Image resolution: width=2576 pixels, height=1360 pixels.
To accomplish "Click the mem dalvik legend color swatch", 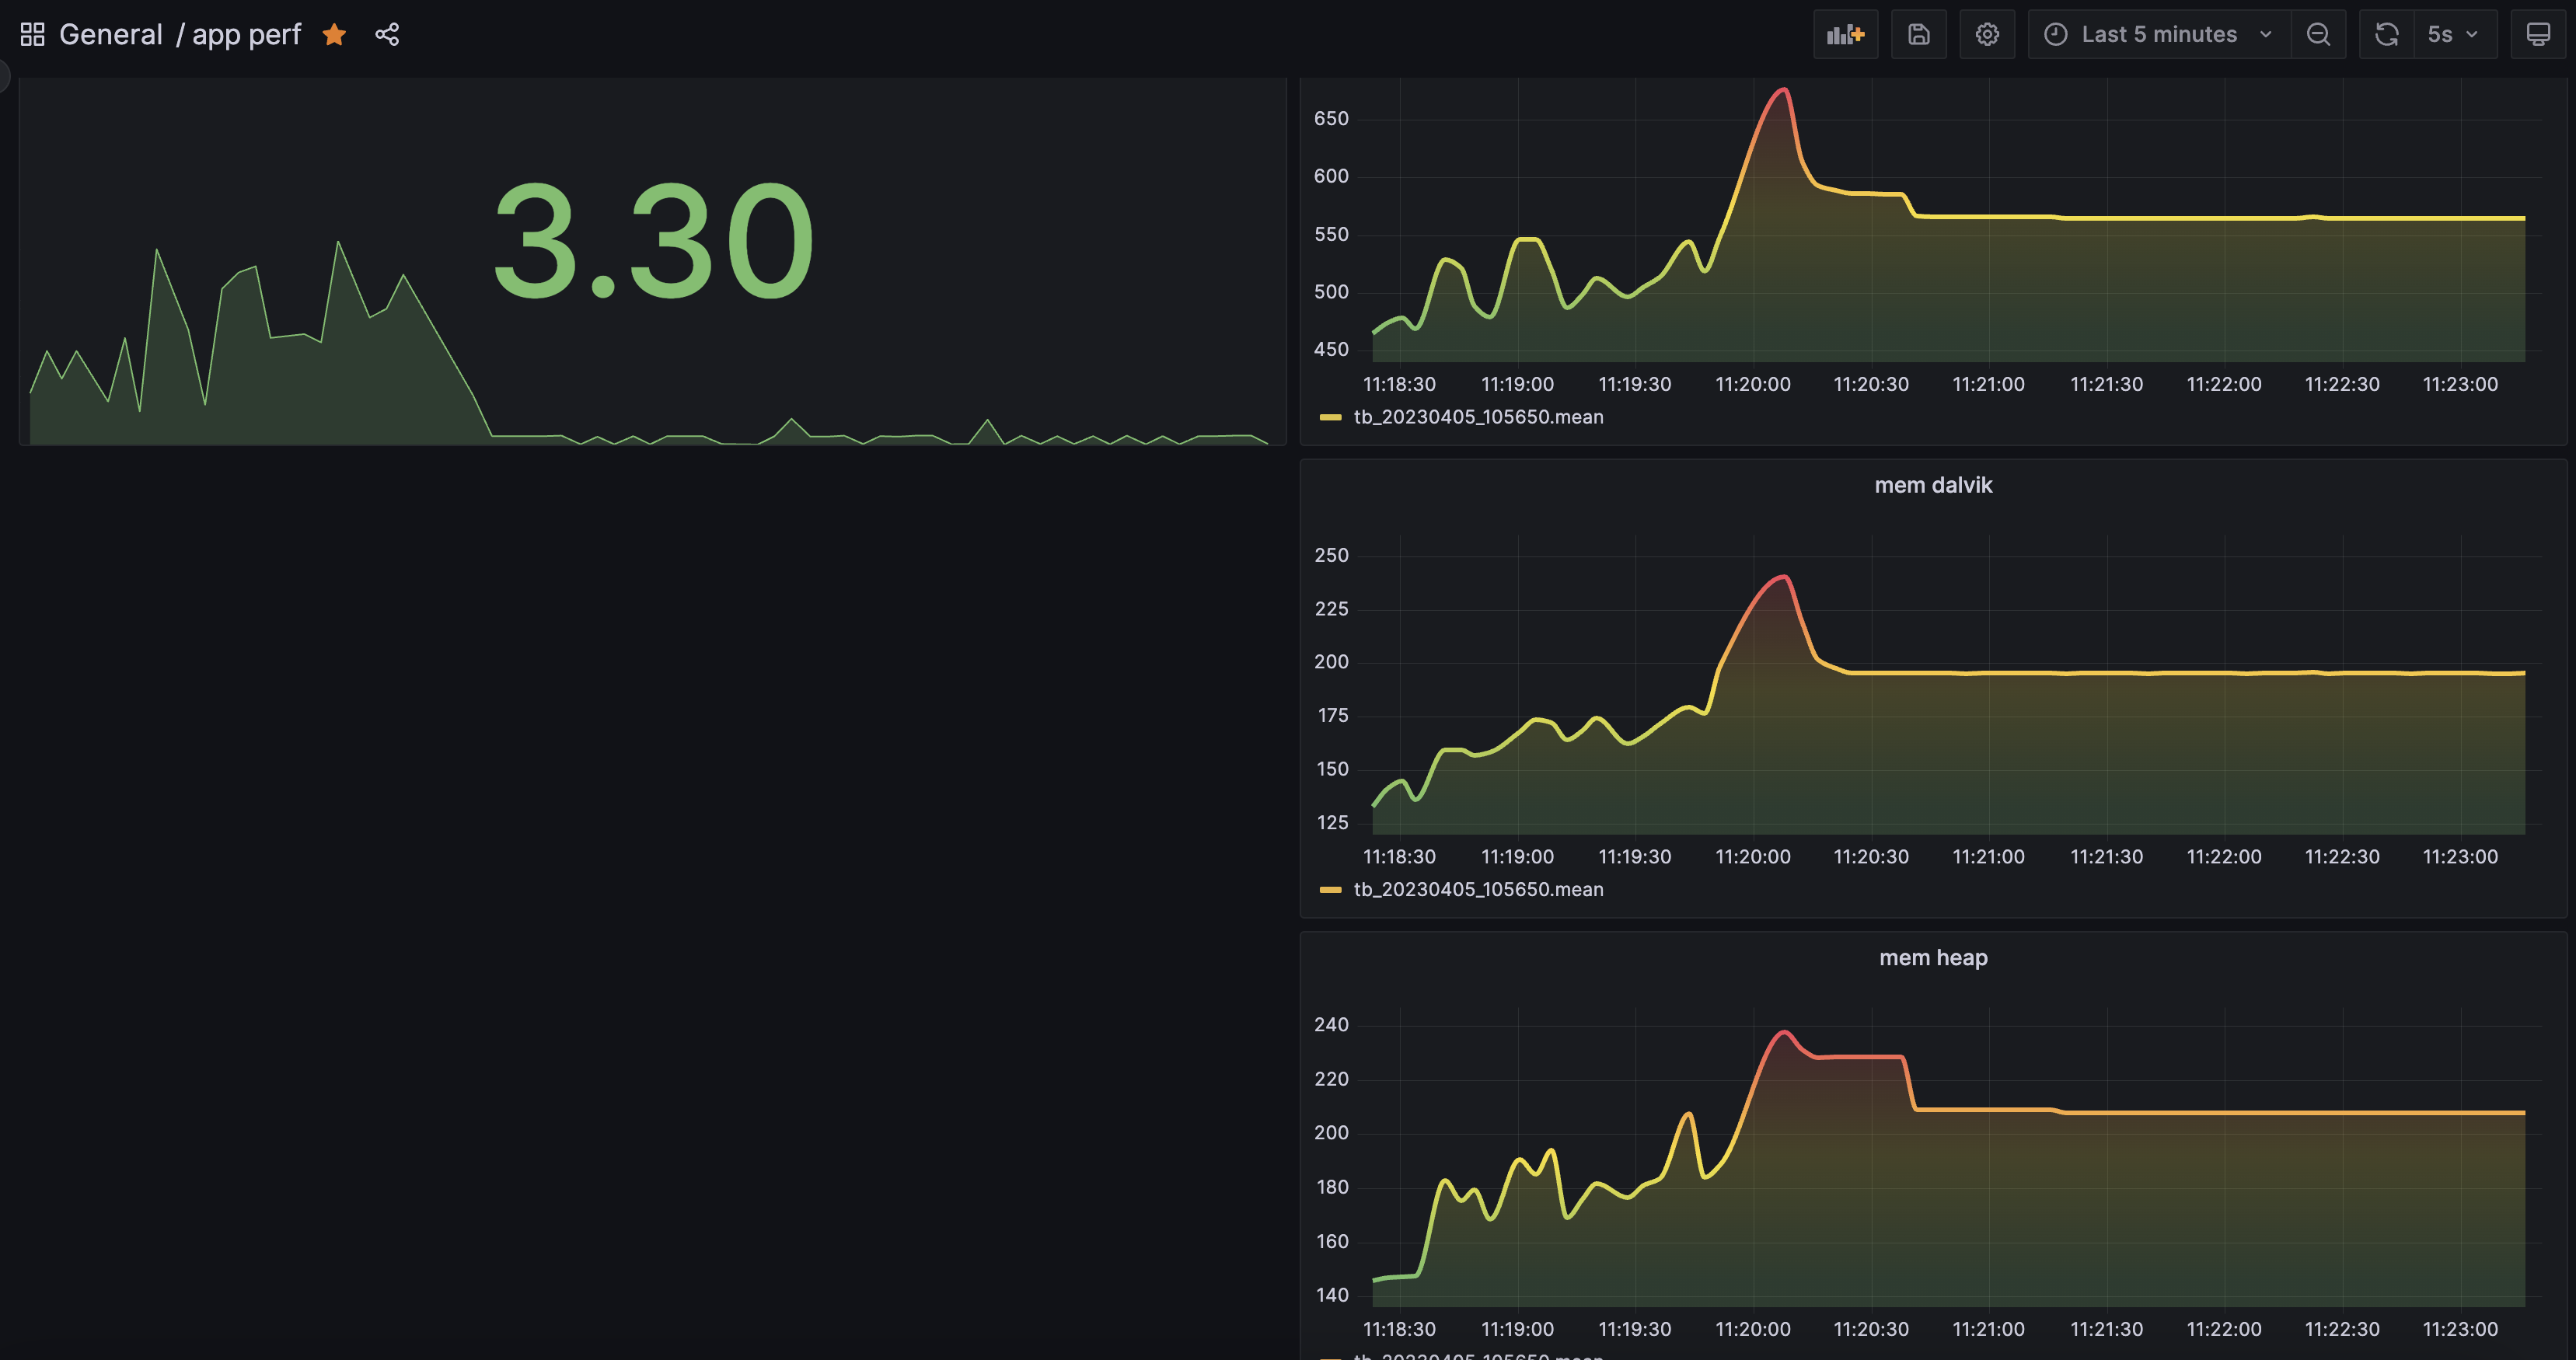I will point(1330,889).
